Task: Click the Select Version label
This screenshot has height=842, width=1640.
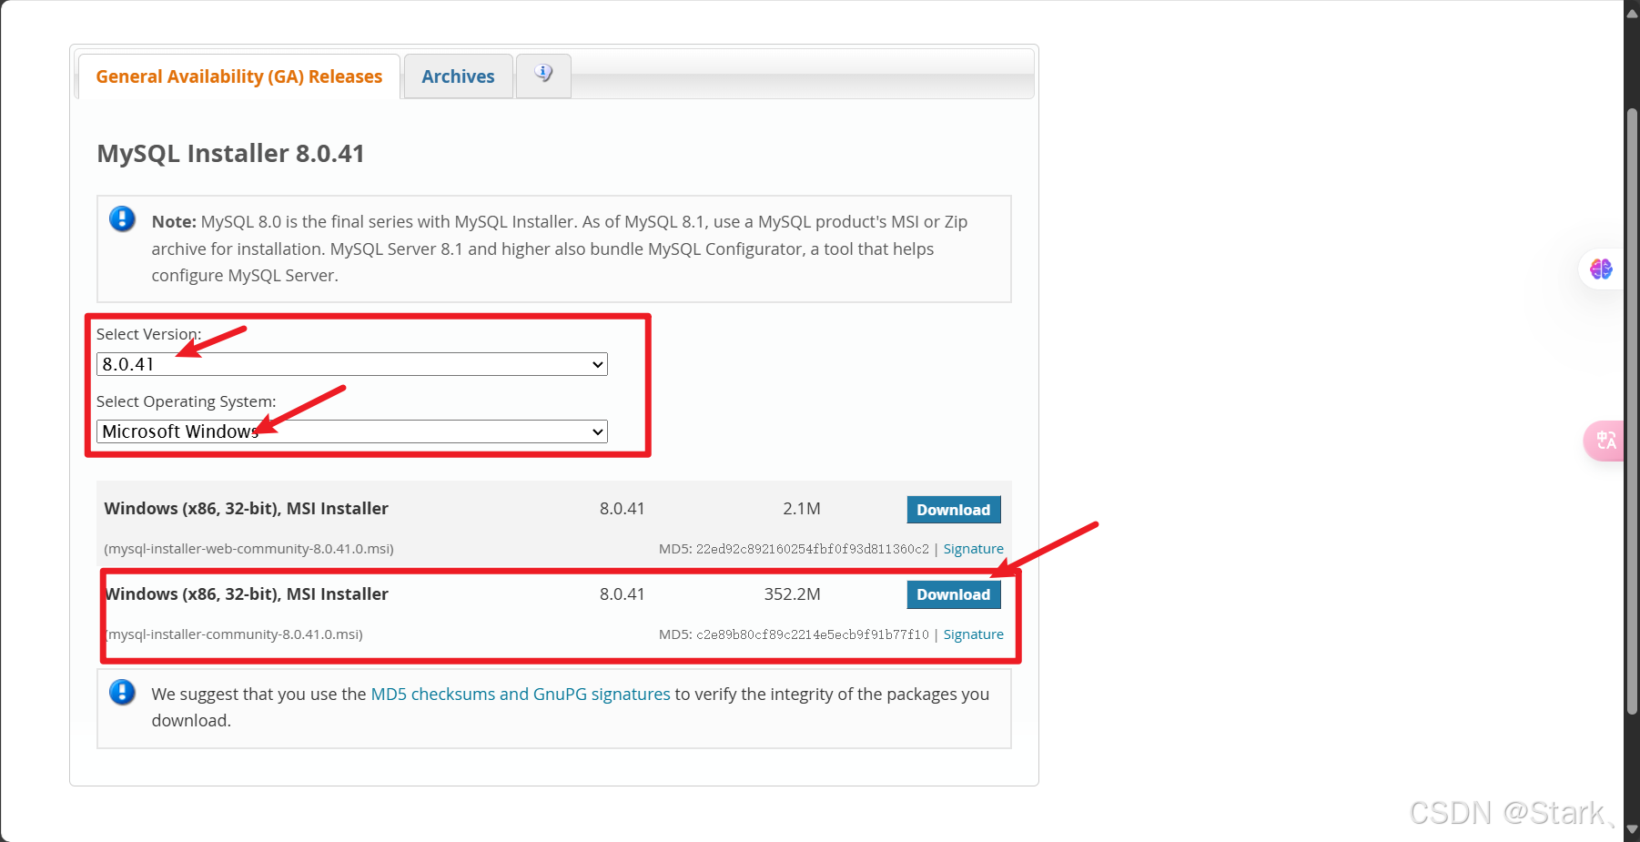Action: 149,334
